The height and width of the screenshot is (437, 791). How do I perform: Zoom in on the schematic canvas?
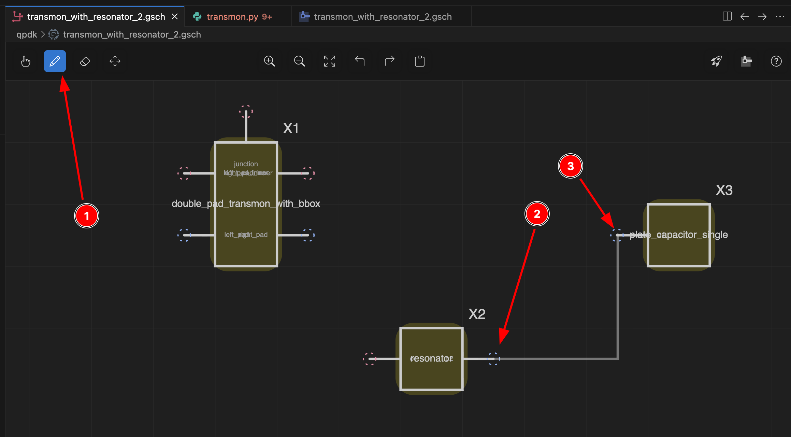point(270,61)
